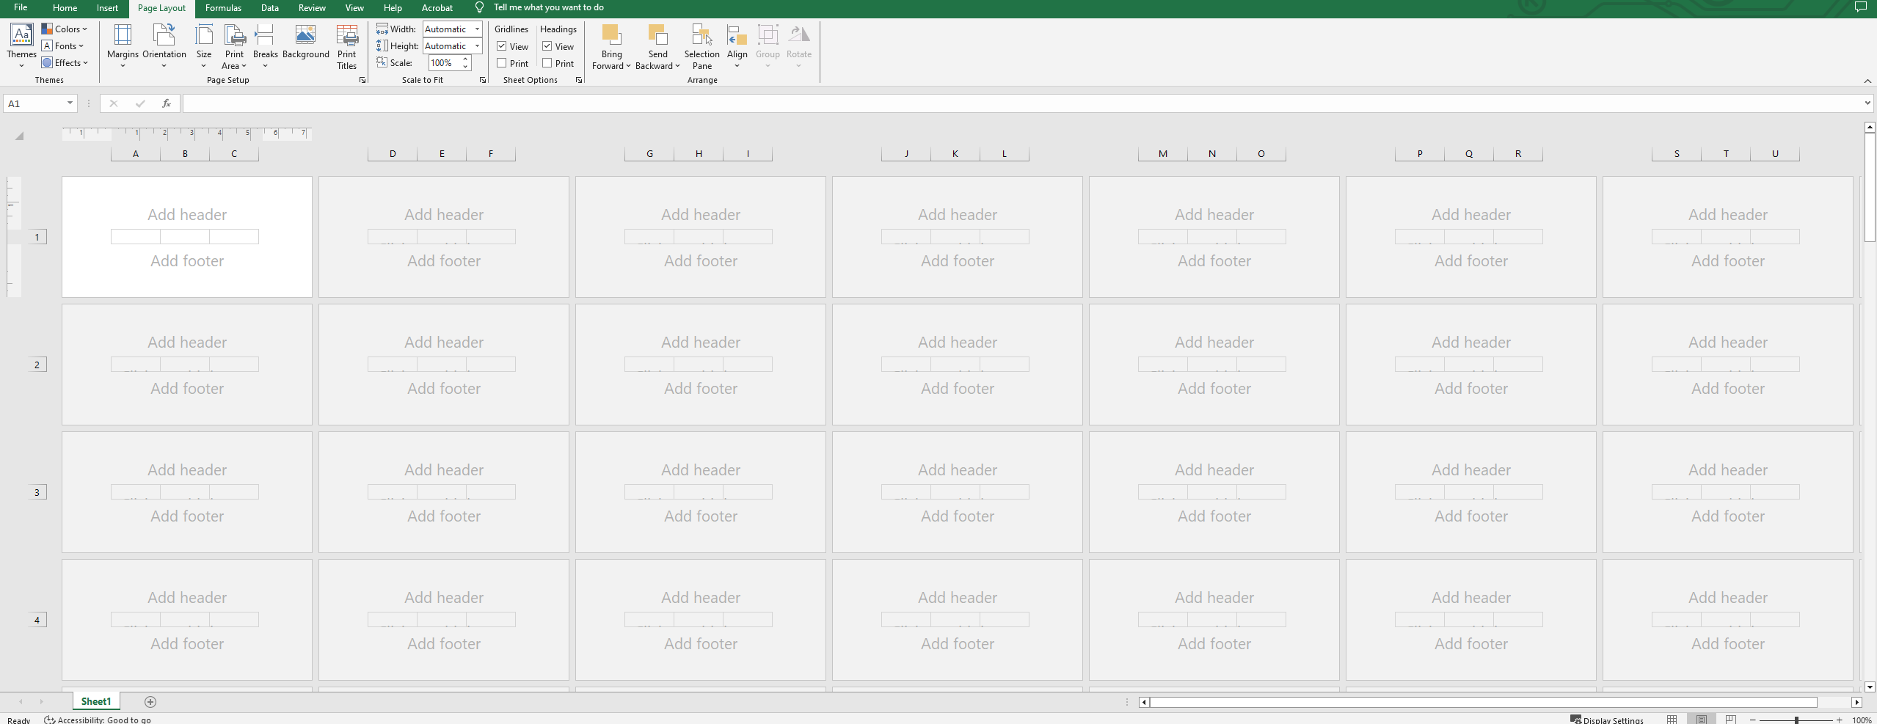Click the Insert Function fx icon
This screenshot has height=724, width=1877.
point(167,103)
